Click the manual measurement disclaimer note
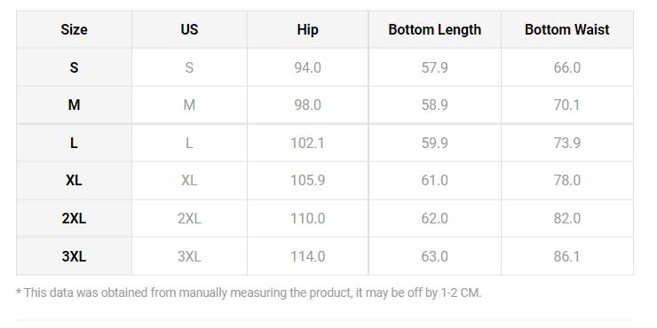This screenshot has width=657, height=328. point(249,293)
